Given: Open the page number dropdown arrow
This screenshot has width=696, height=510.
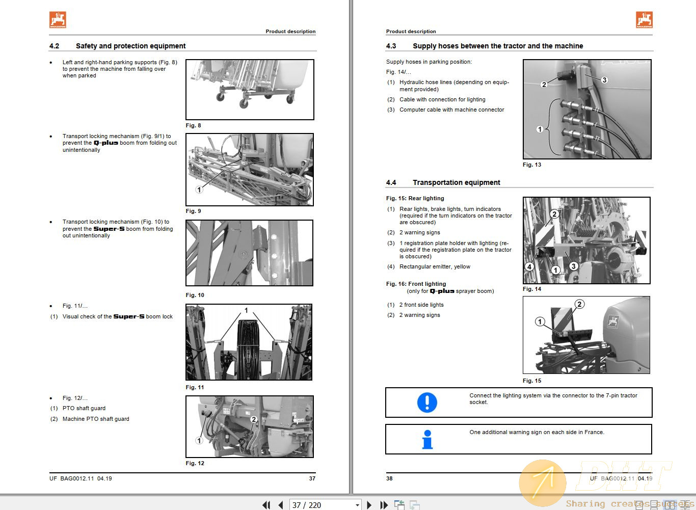Looking at the screenshot, I should pyautogui.click(x=357, y=505).
